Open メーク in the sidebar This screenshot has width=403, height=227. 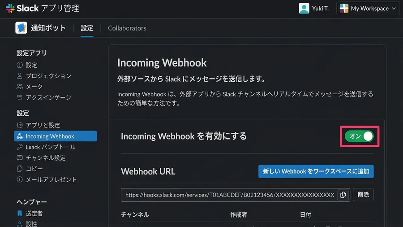click(34, 87)
